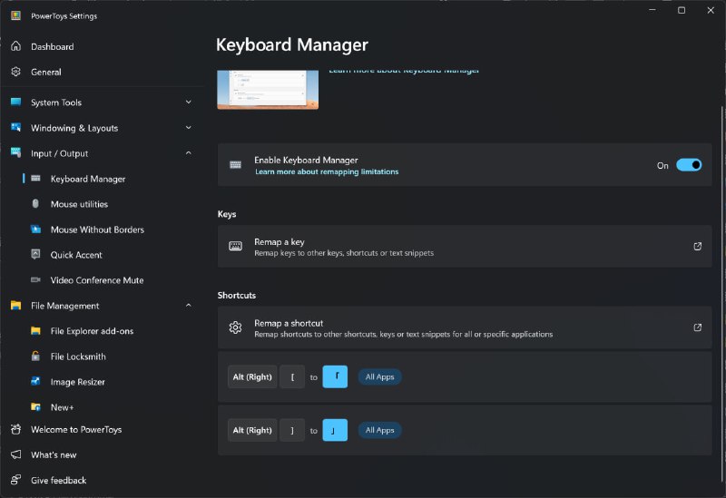This screenshot has width=726, height=498.
Task: Expand the System Tools section
Action: pyautogui.click(x=189, y=103)
